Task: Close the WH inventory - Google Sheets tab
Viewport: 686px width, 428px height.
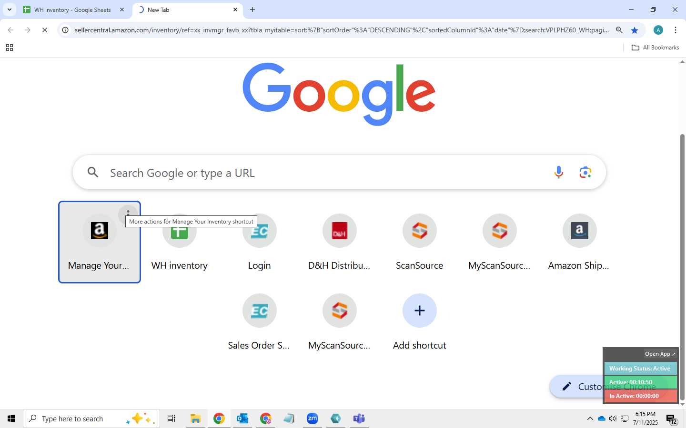Action: point(122,10)
